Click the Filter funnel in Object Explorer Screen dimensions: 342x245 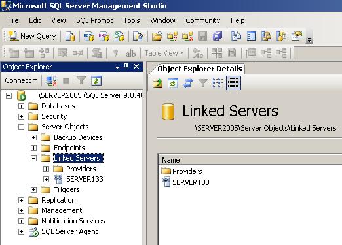tap(81, 81)
